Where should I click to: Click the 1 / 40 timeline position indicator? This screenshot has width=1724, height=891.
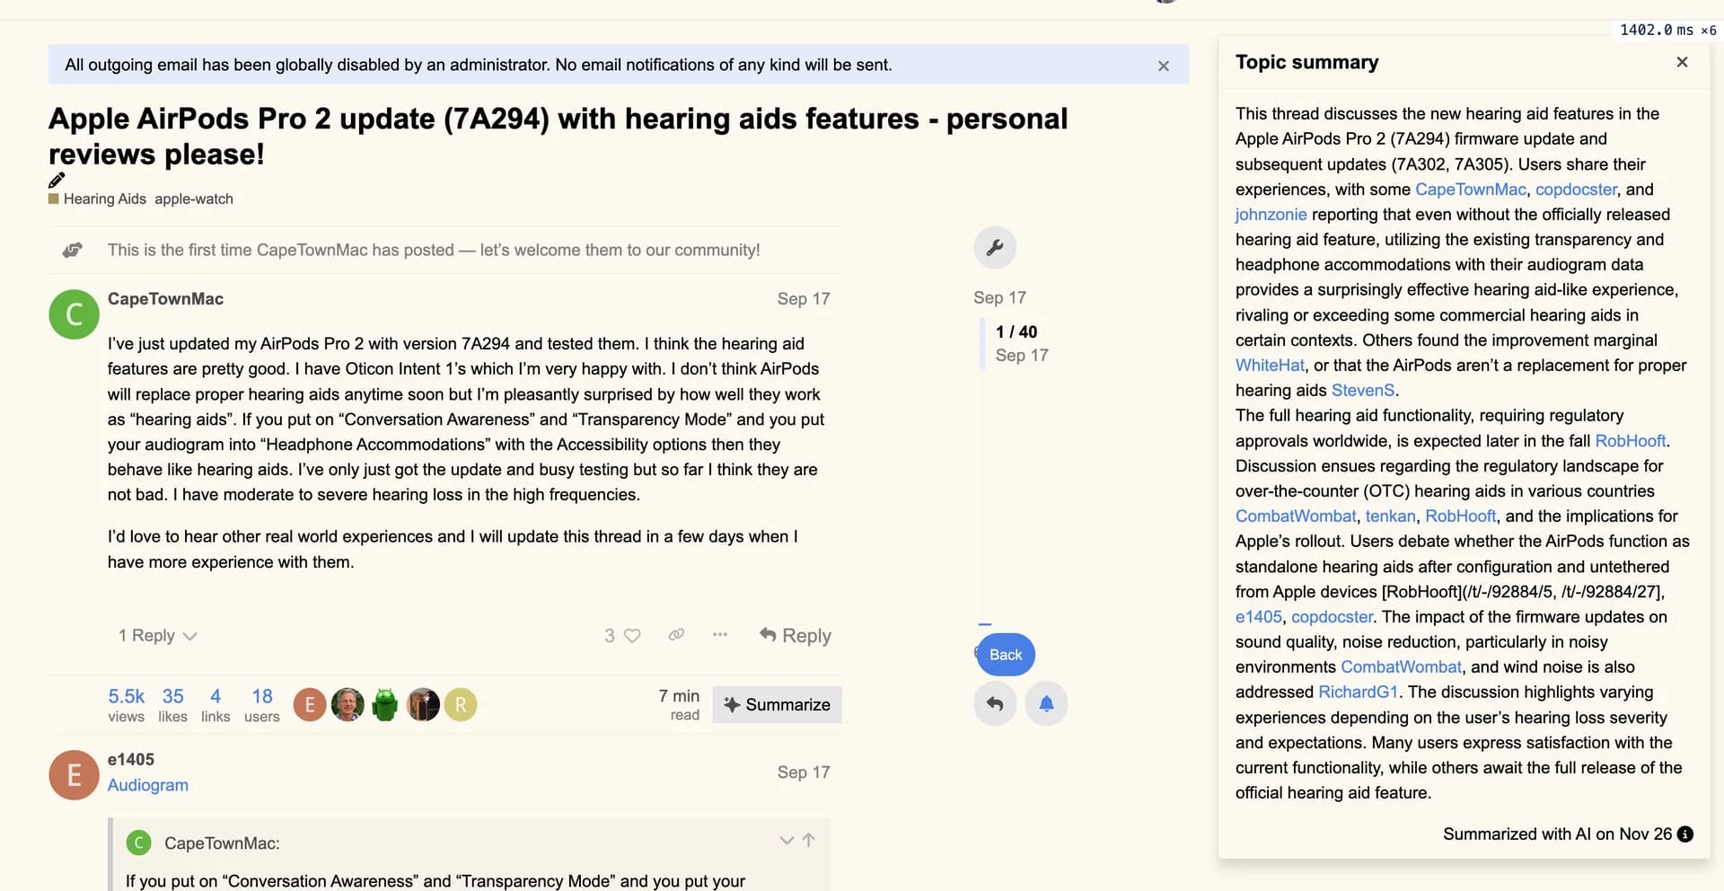(1016, 332)
